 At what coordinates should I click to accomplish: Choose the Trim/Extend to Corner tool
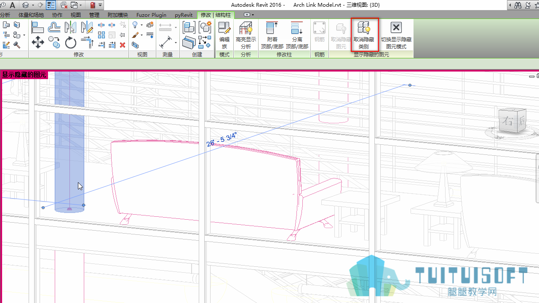(87, 43)
